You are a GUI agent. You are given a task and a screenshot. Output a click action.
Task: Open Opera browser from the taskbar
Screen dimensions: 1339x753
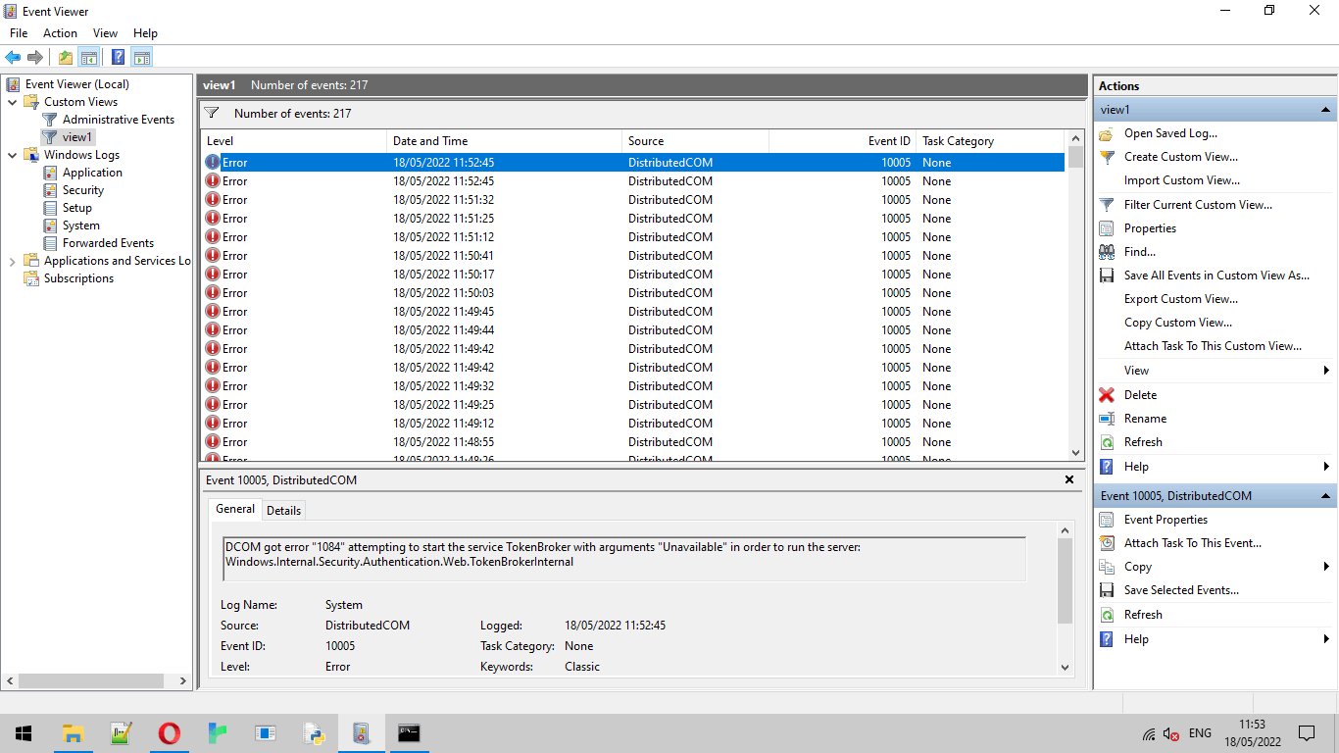tap(170, 733)
